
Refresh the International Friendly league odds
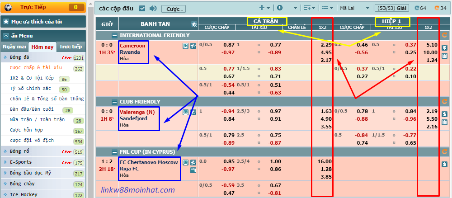click(444, 35)
